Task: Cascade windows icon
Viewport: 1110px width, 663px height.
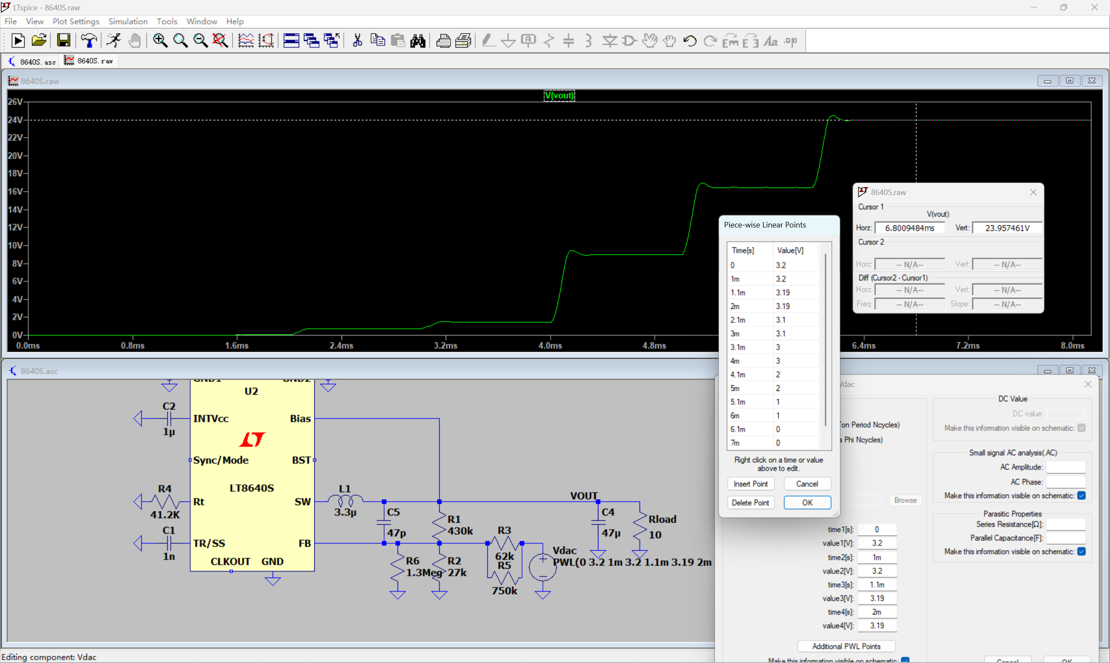Action: (x=312, y=41)
